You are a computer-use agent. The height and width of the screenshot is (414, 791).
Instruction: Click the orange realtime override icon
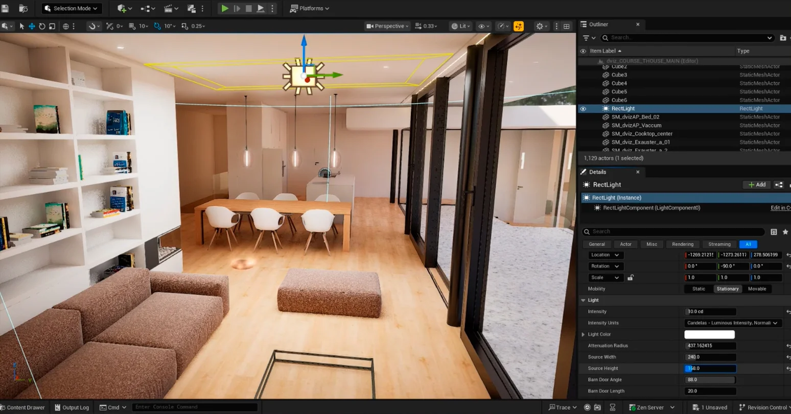pyautogui.click(x=518, y=26)
